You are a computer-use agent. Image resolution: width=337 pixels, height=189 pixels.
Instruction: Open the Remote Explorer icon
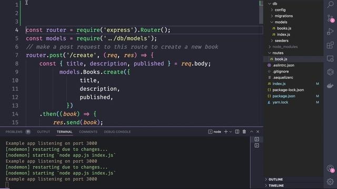point(330,58)
